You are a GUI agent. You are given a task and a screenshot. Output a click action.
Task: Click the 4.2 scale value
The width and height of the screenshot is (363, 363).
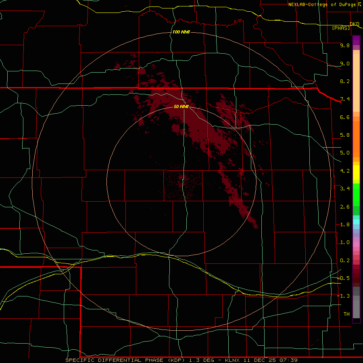pos(345,171)
